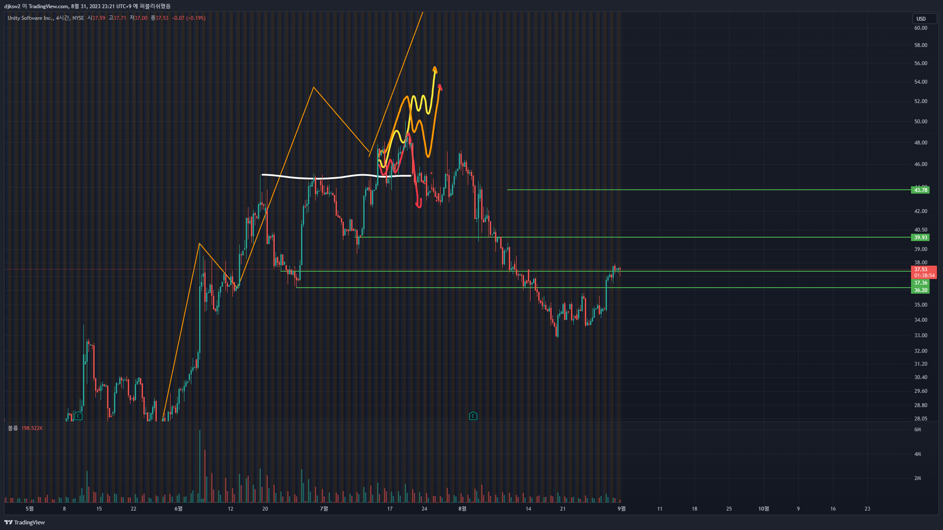The height and width of the screenshot is (530, 943).
Task: Click the 37.36 green price label
Action: pyautogui.click(x=920, y=283)
